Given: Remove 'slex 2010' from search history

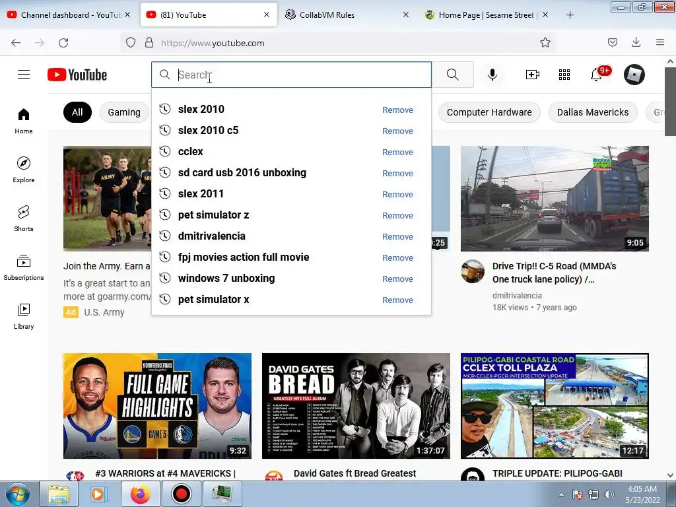Looking at the screenshot, I should tap(397, 110).
